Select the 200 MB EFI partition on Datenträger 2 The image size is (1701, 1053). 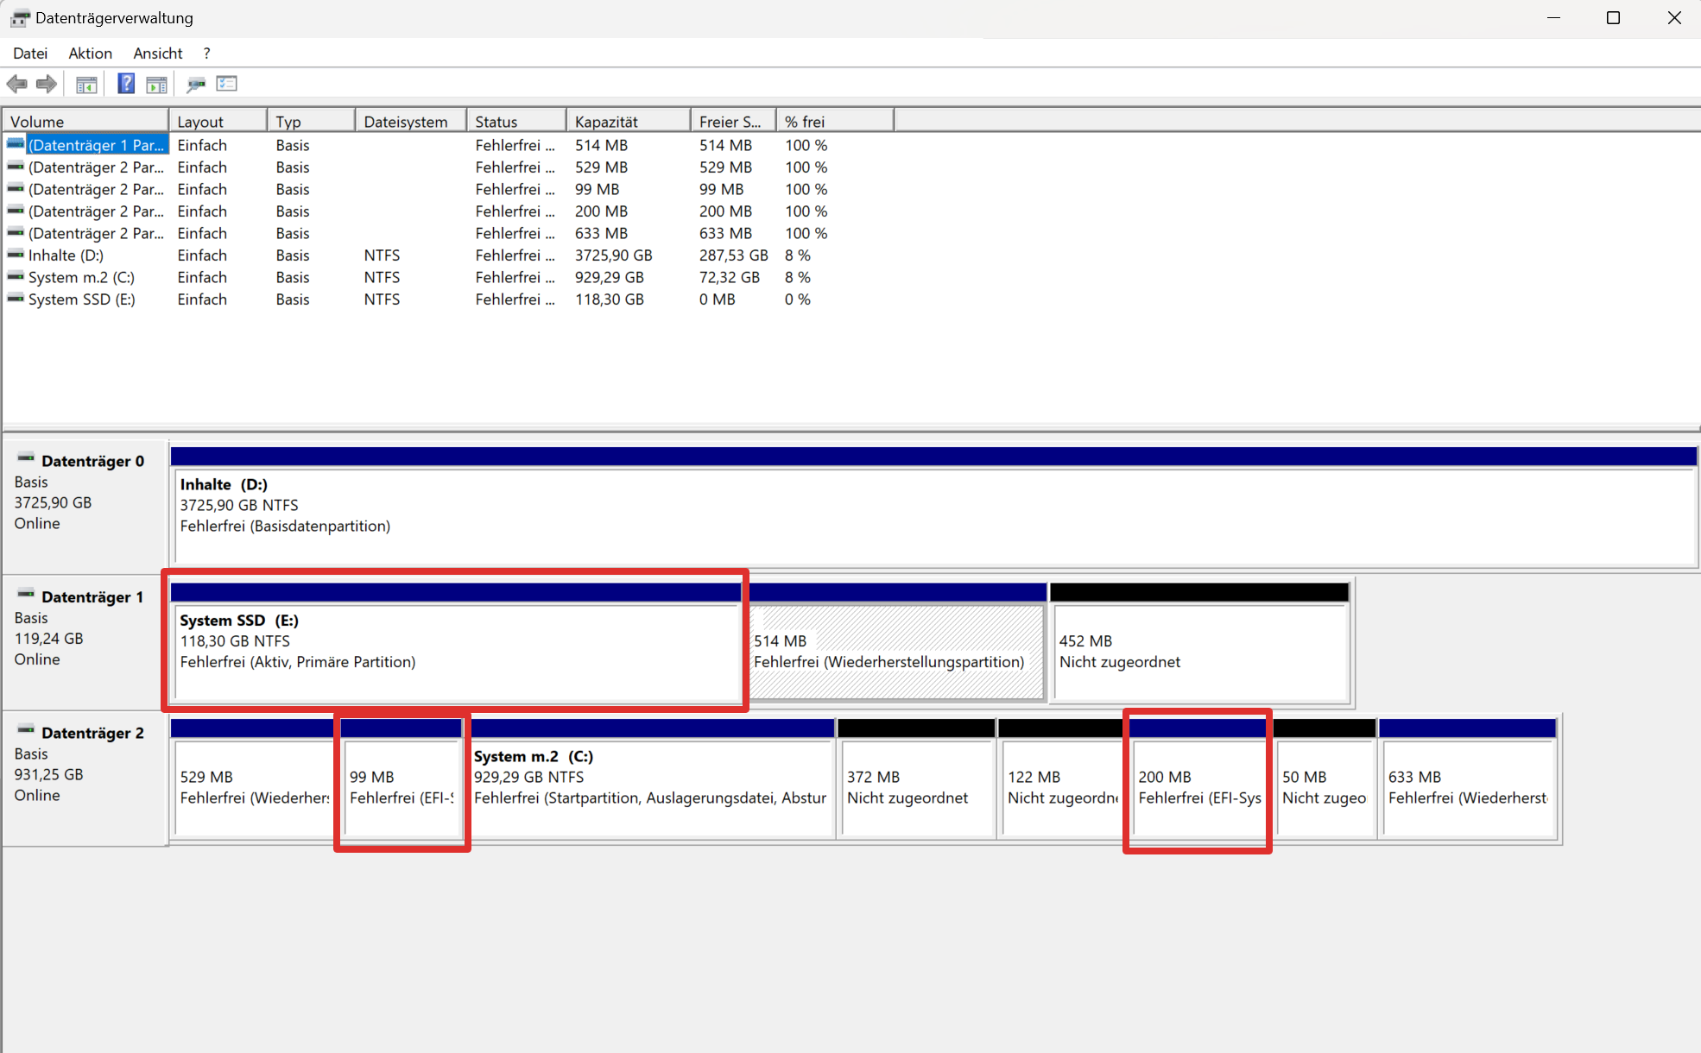pos(1198,787)
